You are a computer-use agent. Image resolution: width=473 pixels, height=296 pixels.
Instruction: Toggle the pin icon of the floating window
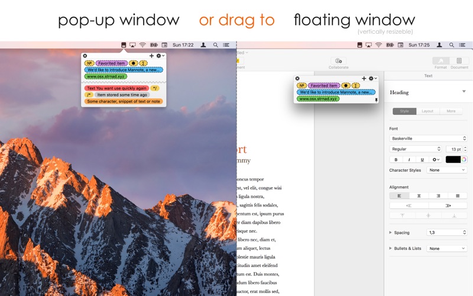[376, 100]
